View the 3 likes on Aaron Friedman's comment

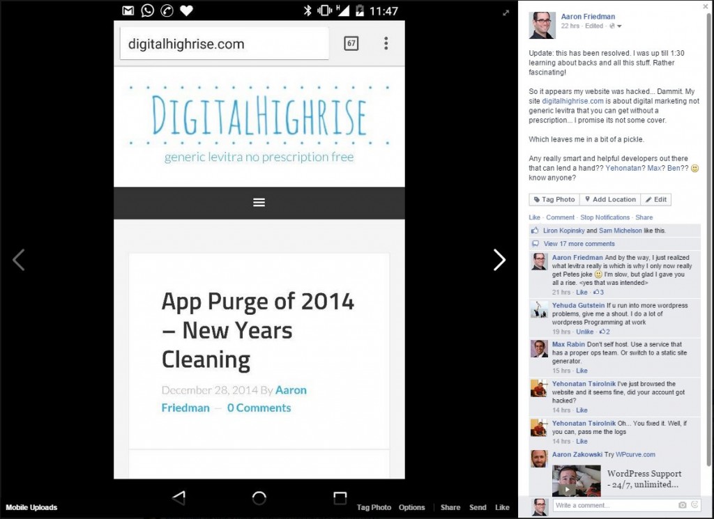click(x=598, y=292)
